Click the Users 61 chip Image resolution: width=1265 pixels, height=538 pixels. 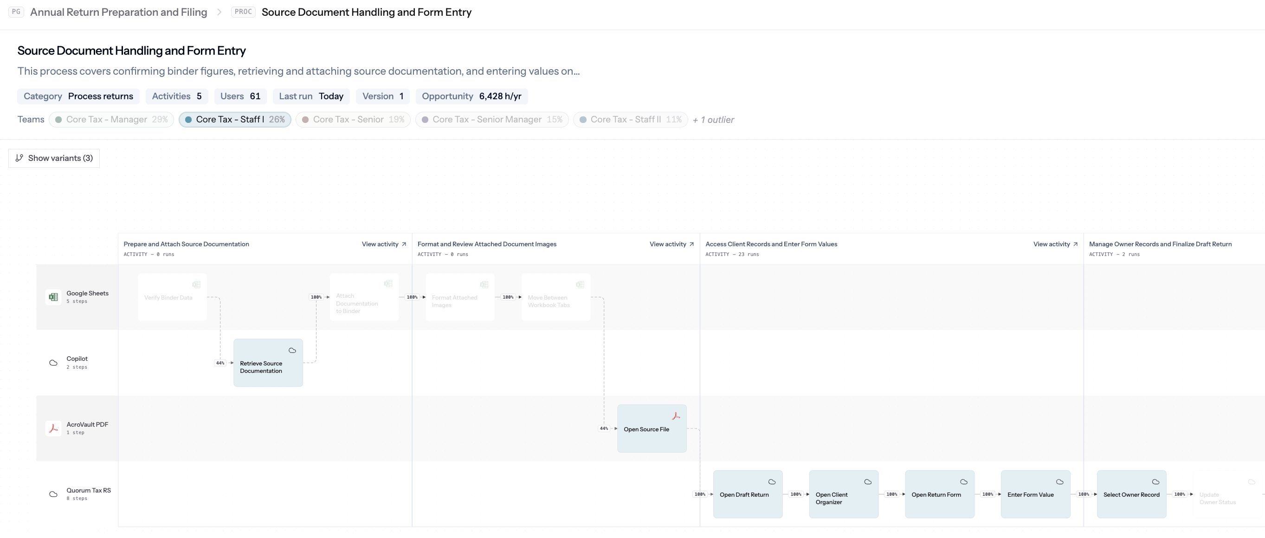point(240,96)
